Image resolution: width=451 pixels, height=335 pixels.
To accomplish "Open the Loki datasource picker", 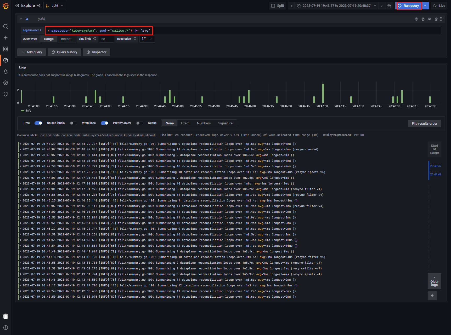I will [x=55, y=6].
